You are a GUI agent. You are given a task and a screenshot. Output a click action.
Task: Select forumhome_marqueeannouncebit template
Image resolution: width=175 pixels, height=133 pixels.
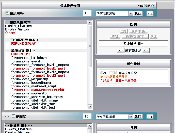[x=38, y=90]
